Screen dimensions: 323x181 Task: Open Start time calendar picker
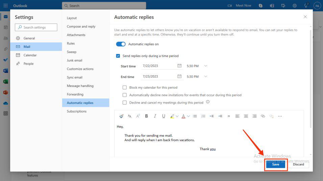click(x=179, y=66)
